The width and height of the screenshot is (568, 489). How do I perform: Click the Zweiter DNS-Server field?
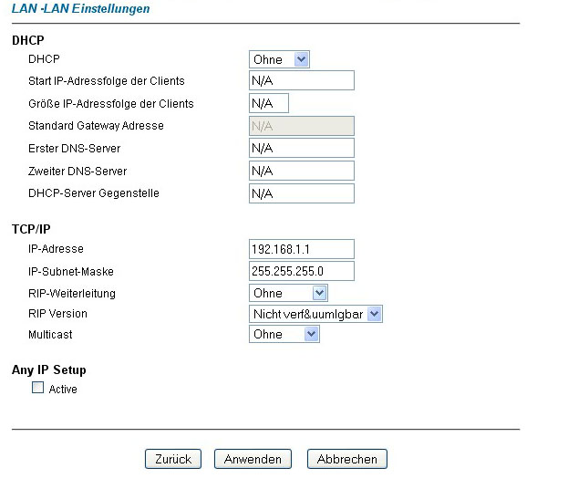click(301, 171)
